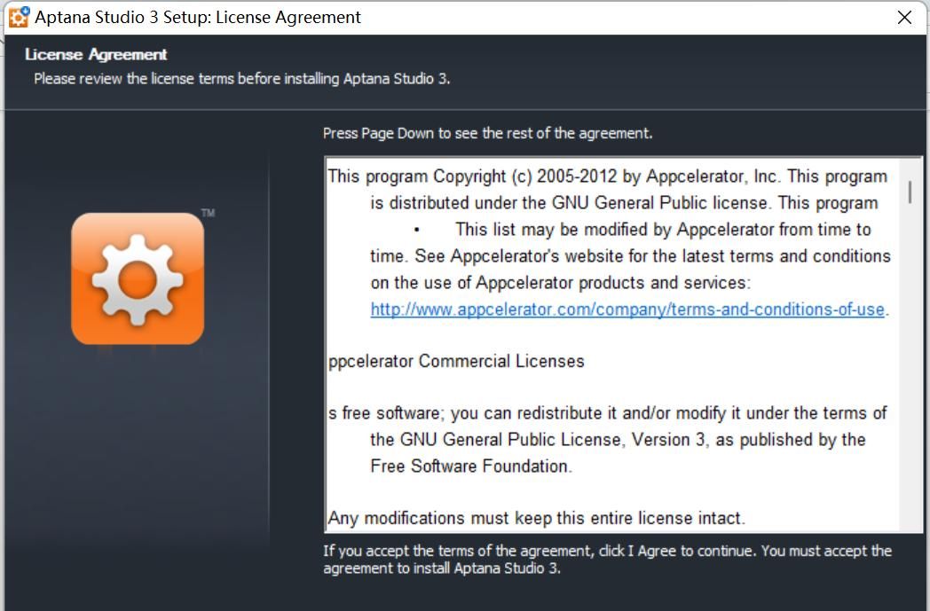This screenshot has height=611, width=930.
Task: Click the 'ppcelerator Commercial Licenses' line
Action: [x=456, y=361]
